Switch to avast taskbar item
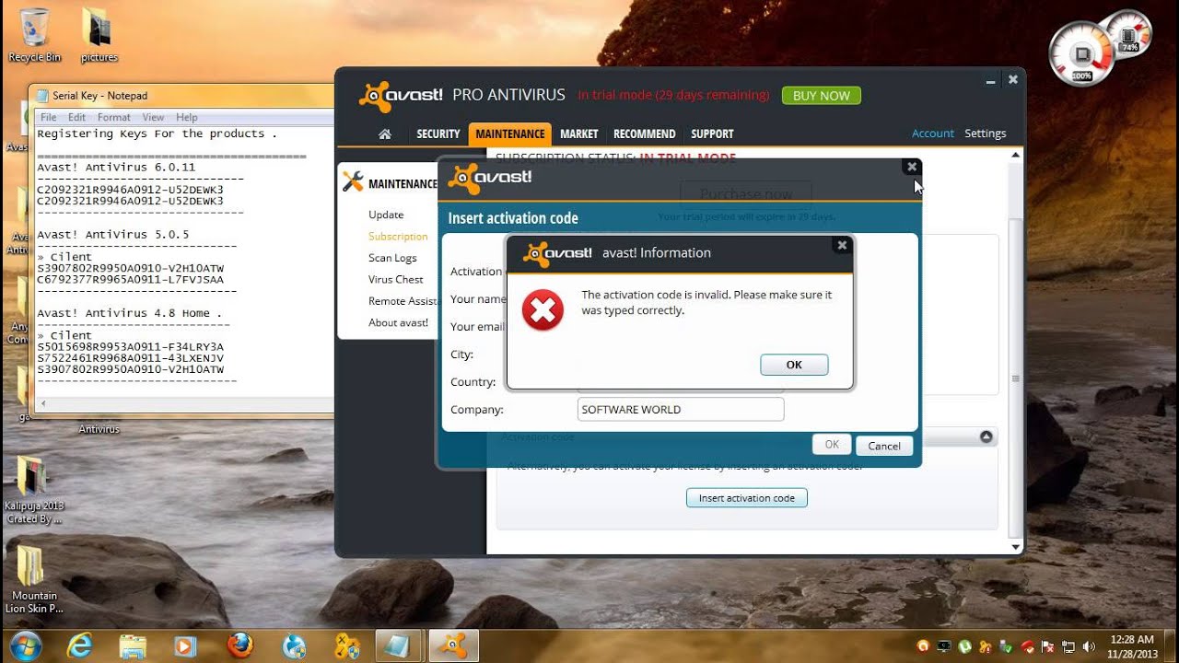1179x663 pixels. [453, 646]
